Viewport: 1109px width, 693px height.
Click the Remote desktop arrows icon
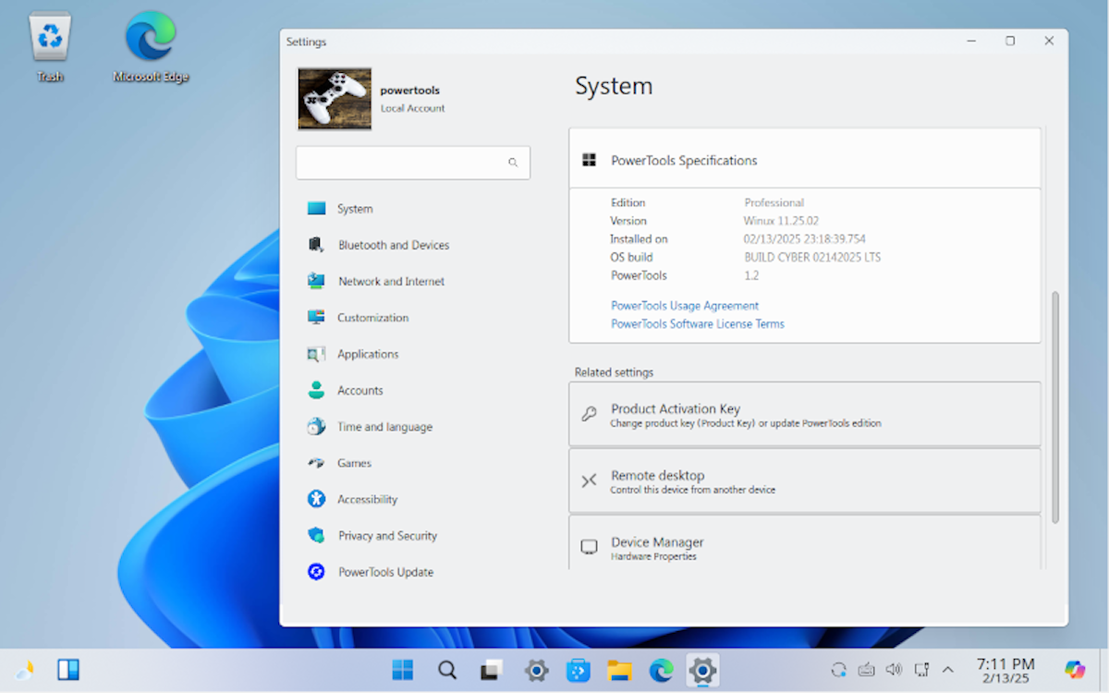[589, 480]
